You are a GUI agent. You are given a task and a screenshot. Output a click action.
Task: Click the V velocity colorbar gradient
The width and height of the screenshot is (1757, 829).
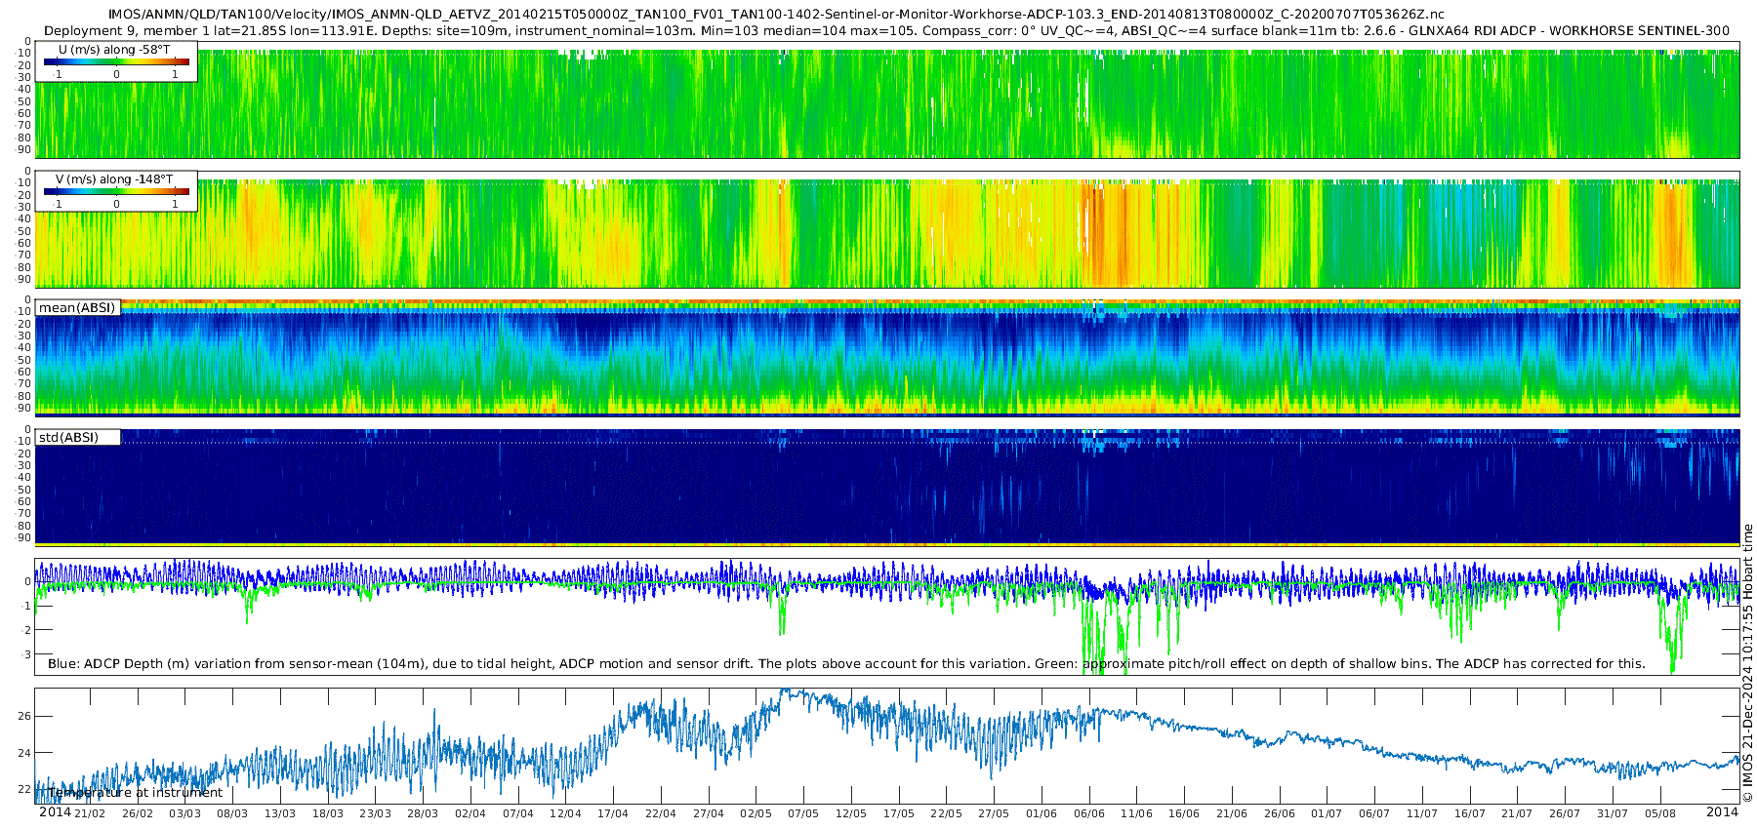pos(116,192)
